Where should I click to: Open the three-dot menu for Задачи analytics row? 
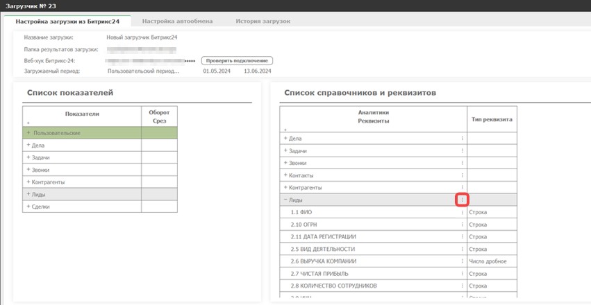[463, 151]
